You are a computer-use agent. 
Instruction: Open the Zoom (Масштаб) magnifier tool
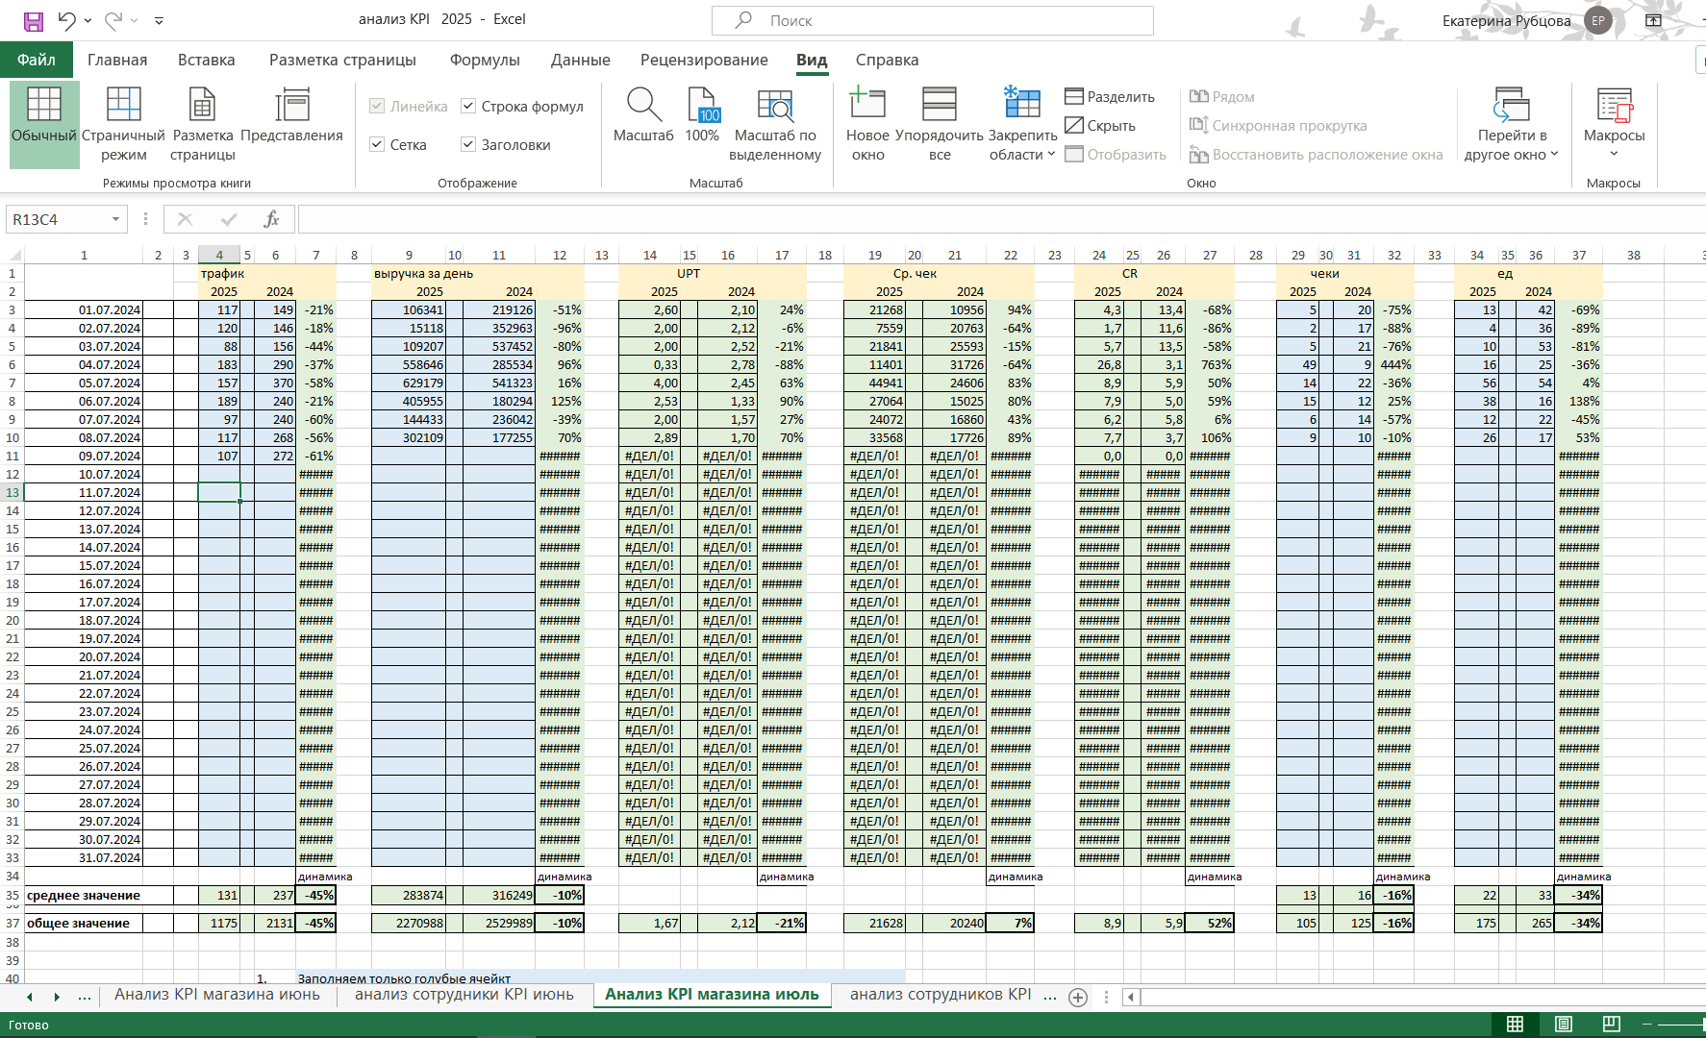(643, 104)
